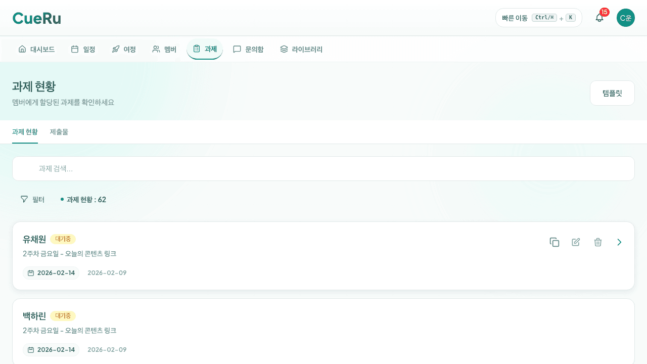
Task: Edit the 유채원 assignment via pencil icon
Action: click(576, 242)
